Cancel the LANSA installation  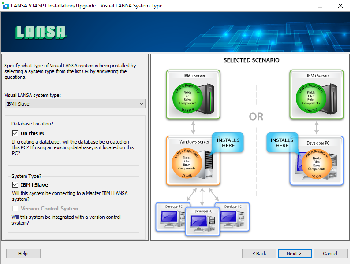pos(330,254)
